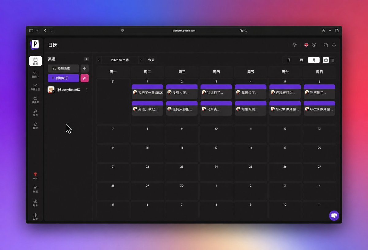Open the 数据分析 analytics sidebar item
The image size is (368, 250).
coord(35,87)
